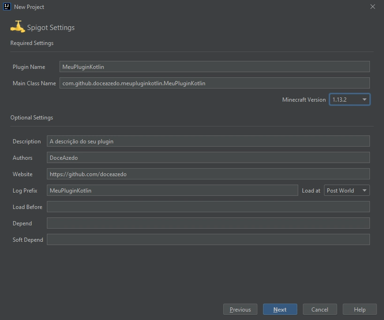Close the New Project dialog
Viewport: 384px width, 320px height.
click(x=373, y=7)
